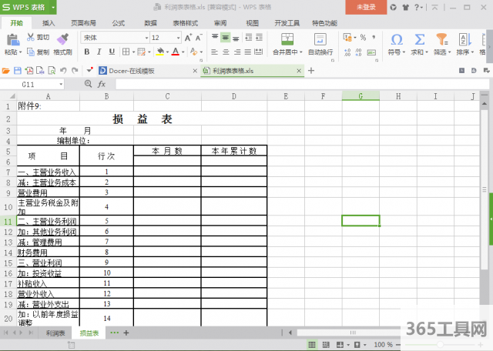Open the 利润表 sheet tab
This screenshot has width=493, height=351.
(x=55, y=333)
